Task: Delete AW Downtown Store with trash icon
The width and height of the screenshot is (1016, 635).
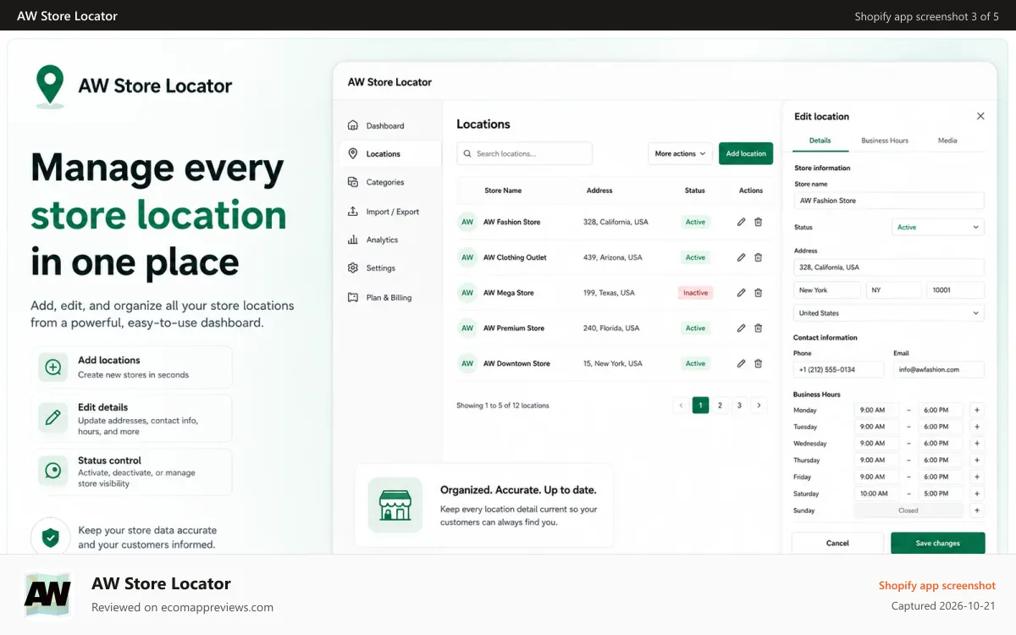Action: pos(758,363)
